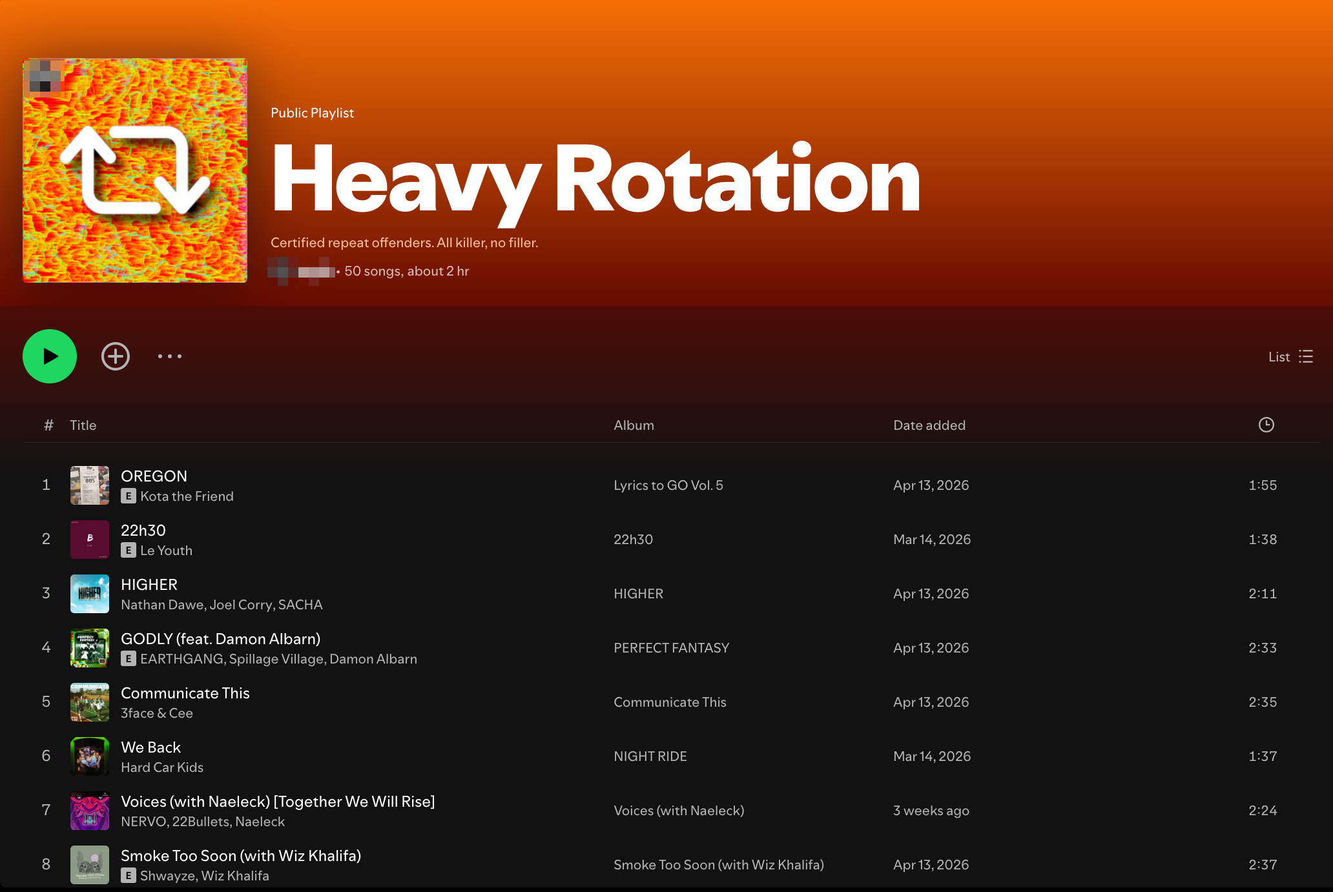Open artist 22Bullets
1333x892 pixels.
pyautogui.click(x=201, y=822)
